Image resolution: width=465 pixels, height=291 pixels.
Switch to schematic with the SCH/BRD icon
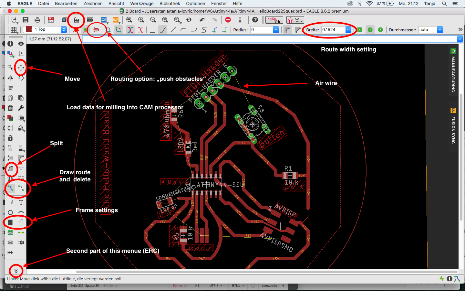tap(51, 20)
